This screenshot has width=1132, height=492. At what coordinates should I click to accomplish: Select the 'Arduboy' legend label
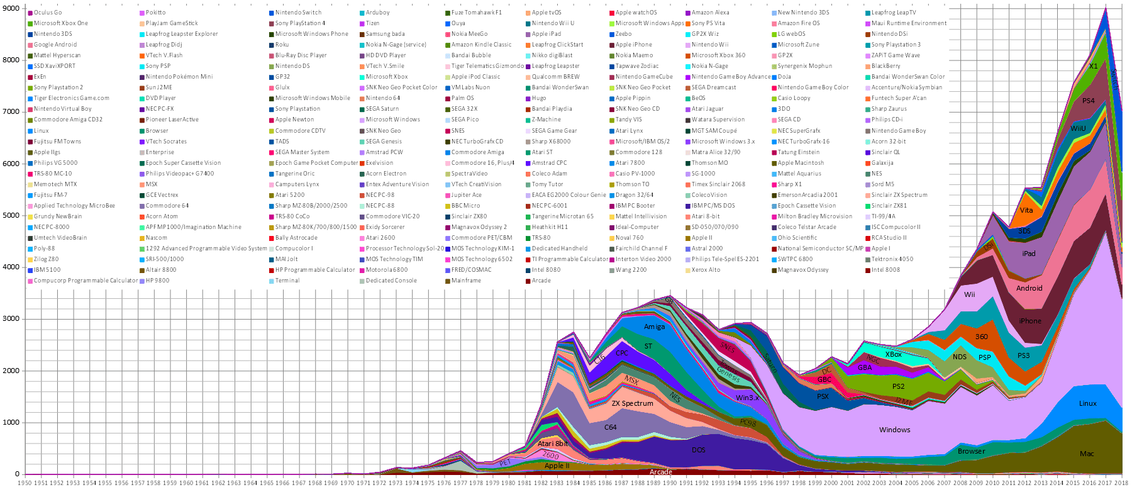[378, 13]
